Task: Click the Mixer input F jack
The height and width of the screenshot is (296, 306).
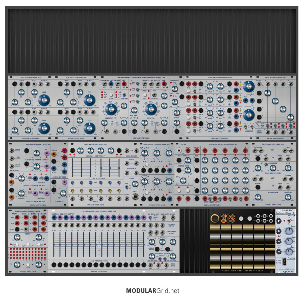Action: tap(119, 199)
